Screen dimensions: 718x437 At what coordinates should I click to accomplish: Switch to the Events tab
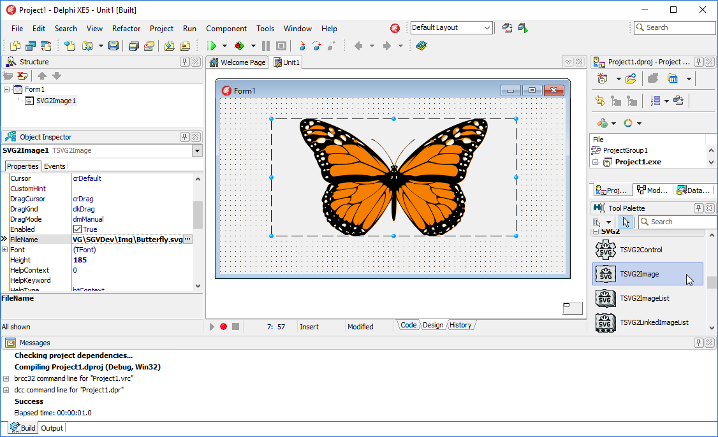pos(54,166)
